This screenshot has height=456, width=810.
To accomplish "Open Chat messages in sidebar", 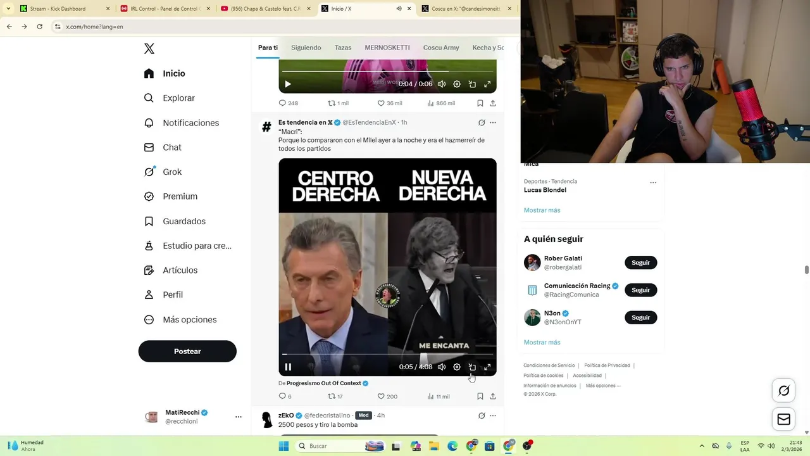I will tap(162, 147).
